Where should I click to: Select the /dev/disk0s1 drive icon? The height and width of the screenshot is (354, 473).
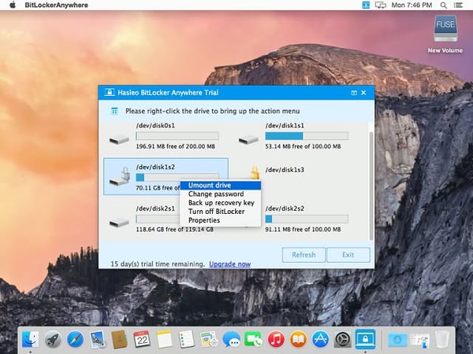119,140
